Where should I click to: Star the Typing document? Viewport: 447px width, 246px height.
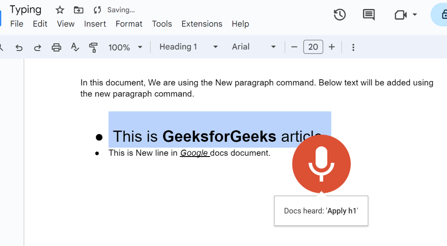click(x=60, y=10)
